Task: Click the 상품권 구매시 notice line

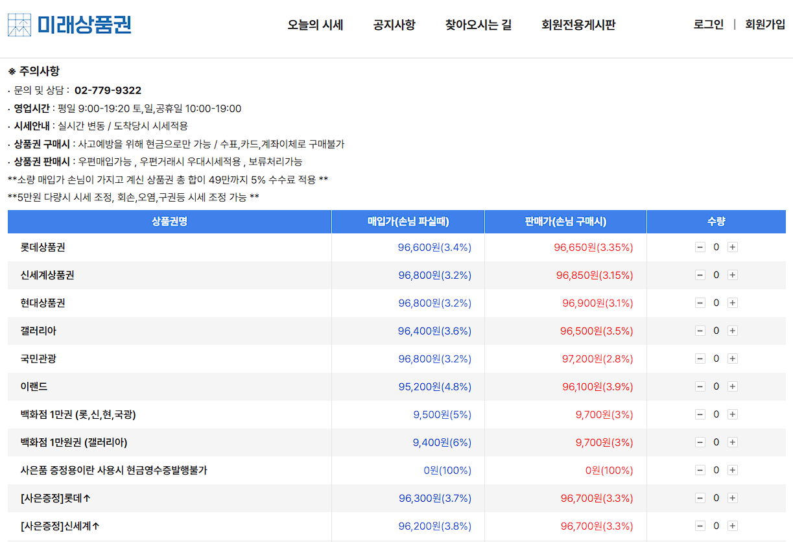Action: 176,144
